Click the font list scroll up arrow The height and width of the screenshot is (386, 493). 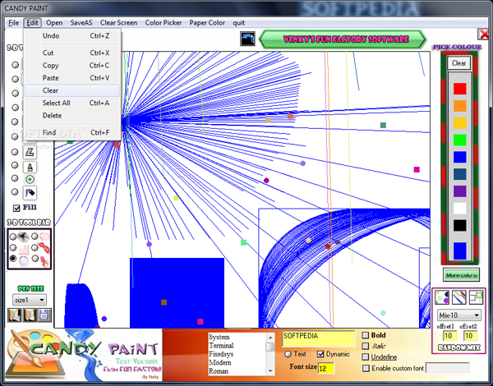click(x=270, y=338)
